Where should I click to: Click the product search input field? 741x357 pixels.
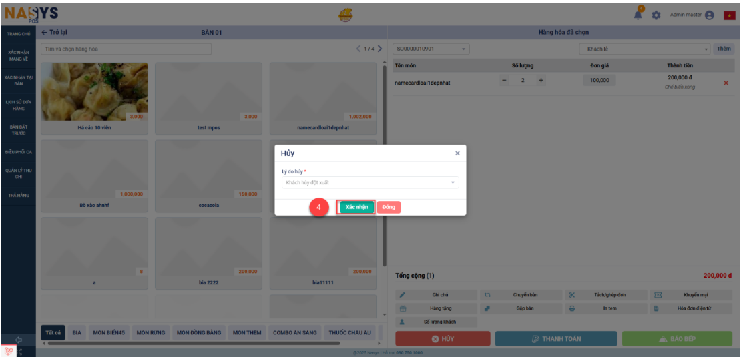pyautogui.click(x=126, y=49)
